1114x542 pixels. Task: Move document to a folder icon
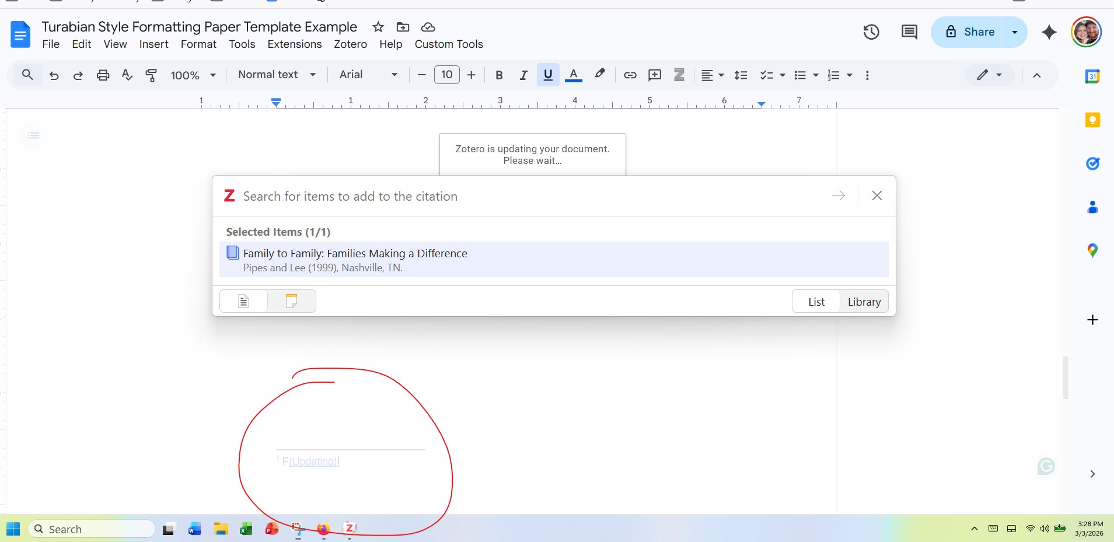(403, 27)
